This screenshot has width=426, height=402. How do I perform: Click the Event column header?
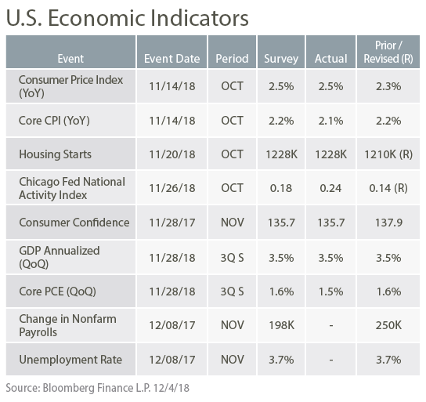pos(70,52)
